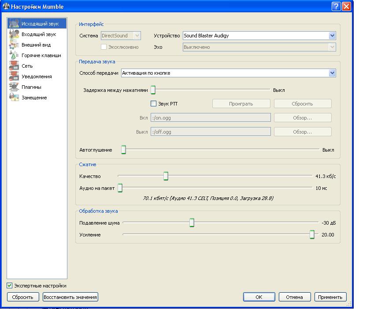Uncheck Экспертные настройки checkbox

point(10,286)
